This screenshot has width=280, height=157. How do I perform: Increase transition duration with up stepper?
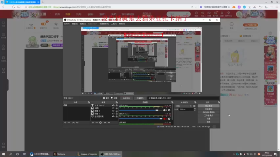pos(195,109)
